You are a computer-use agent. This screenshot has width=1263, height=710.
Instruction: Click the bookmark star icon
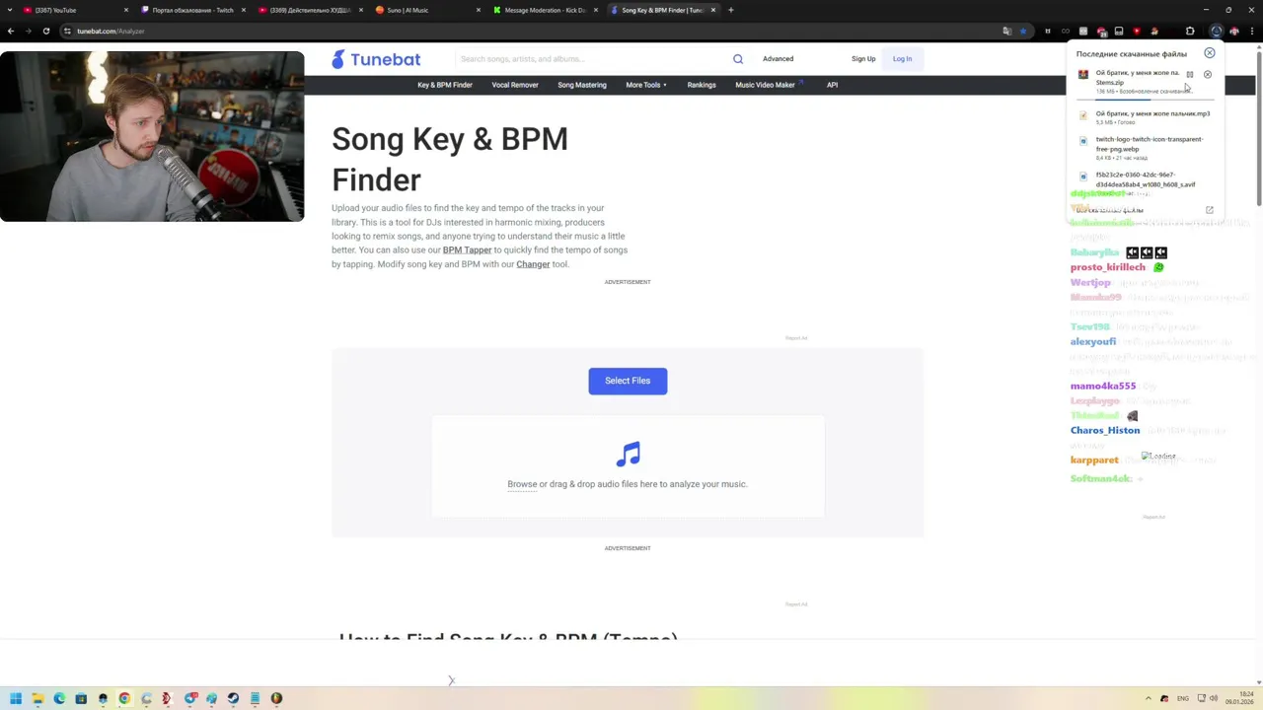click(x=1022, y=31)
